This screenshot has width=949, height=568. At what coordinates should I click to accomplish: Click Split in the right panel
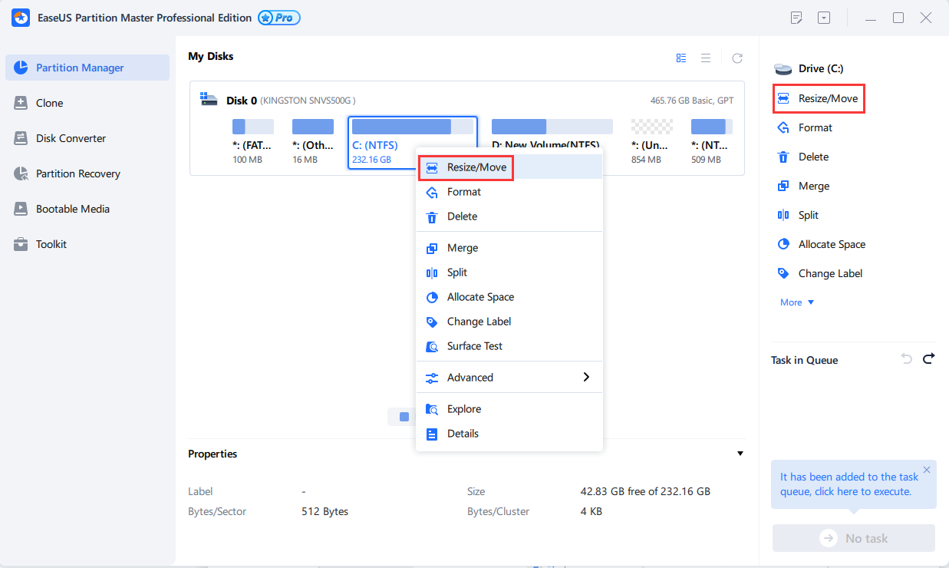[798, 215]
